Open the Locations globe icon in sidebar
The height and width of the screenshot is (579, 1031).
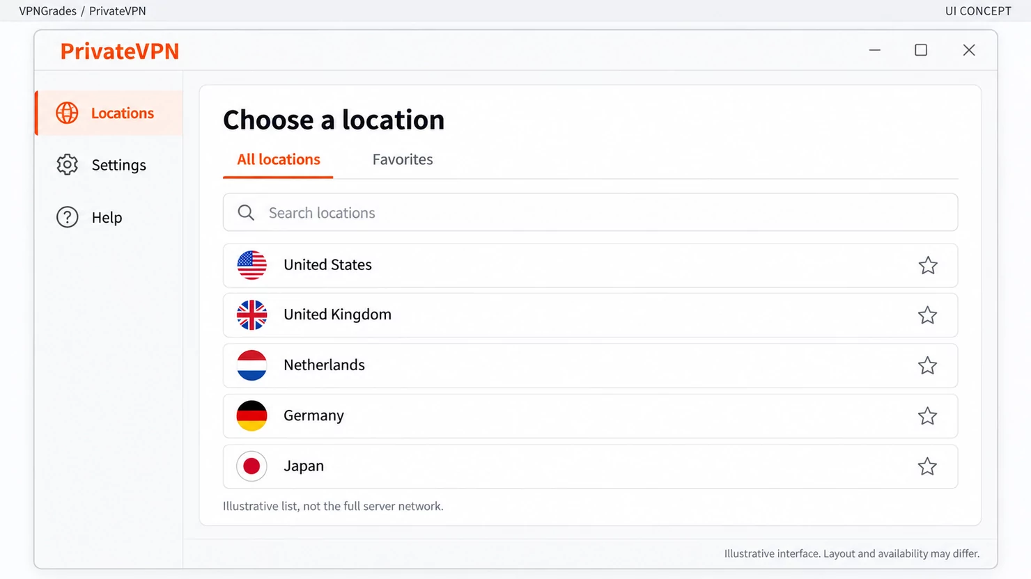67,113
